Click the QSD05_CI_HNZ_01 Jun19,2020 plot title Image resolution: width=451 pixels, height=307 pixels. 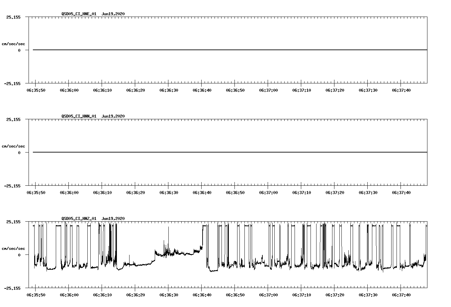click(93, 219)
